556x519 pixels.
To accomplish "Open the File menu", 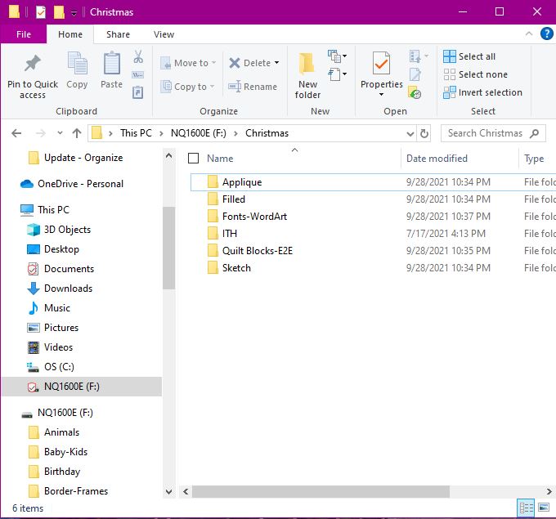I will pos(24,34).
